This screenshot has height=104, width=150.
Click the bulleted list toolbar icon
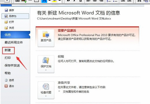pos(115,1)
